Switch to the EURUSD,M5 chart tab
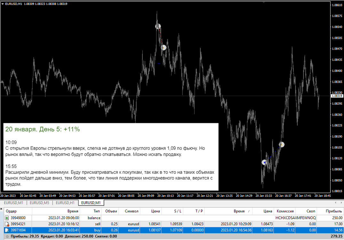This screenshot has width=344, height=240. 39,203
